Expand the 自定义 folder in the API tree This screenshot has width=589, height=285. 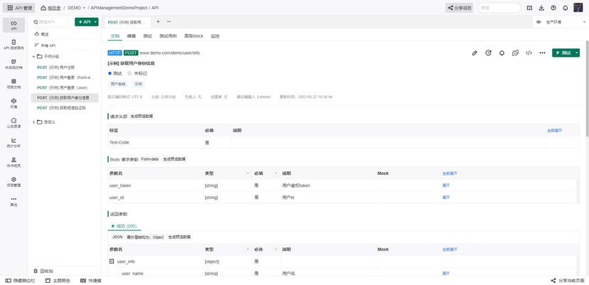pyautogui.click(x=33, y=122)
